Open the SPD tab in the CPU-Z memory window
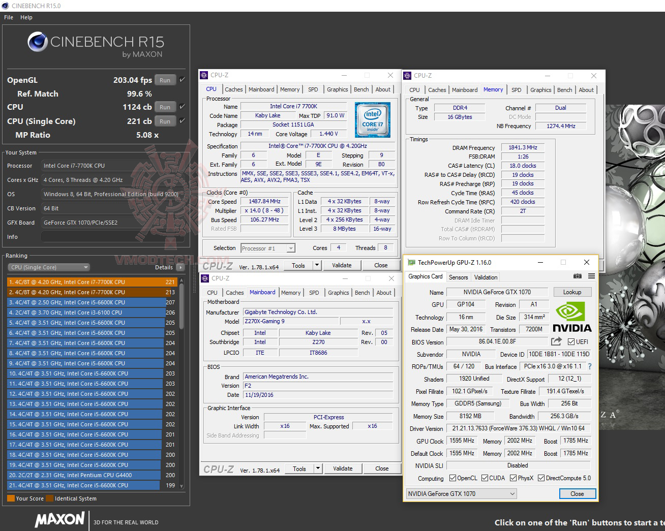Screen dimensions: 665x531 [517, 90]
